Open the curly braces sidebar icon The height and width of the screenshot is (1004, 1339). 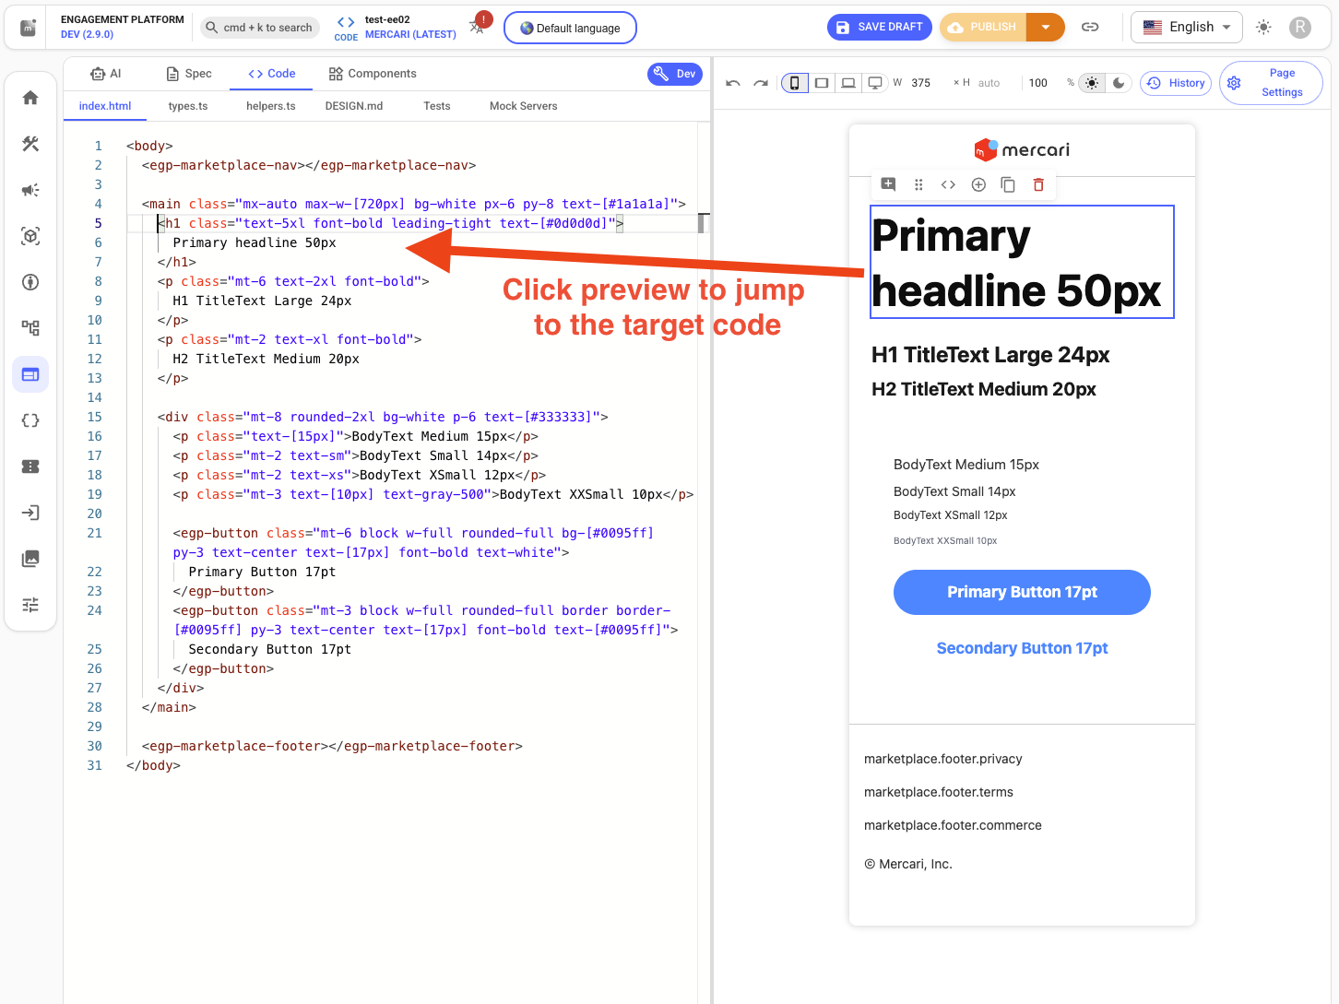click(x=30, y=420)
